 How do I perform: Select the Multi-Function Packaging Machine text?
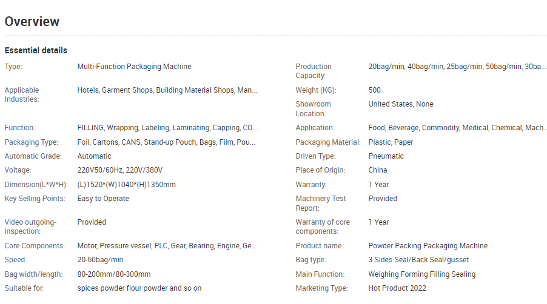(134, 67)
